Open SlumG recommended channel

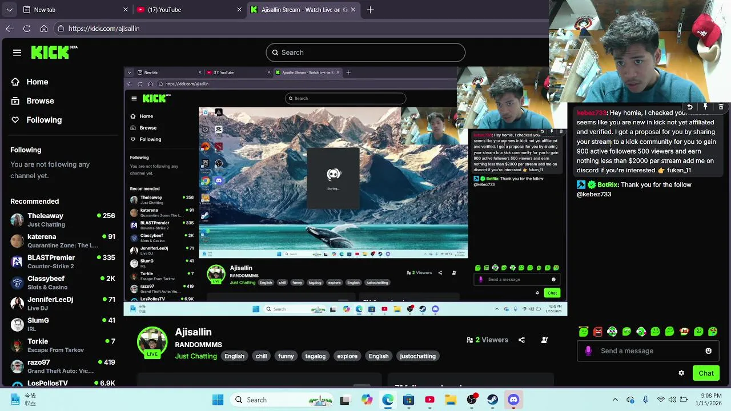(x=63, y=324)
